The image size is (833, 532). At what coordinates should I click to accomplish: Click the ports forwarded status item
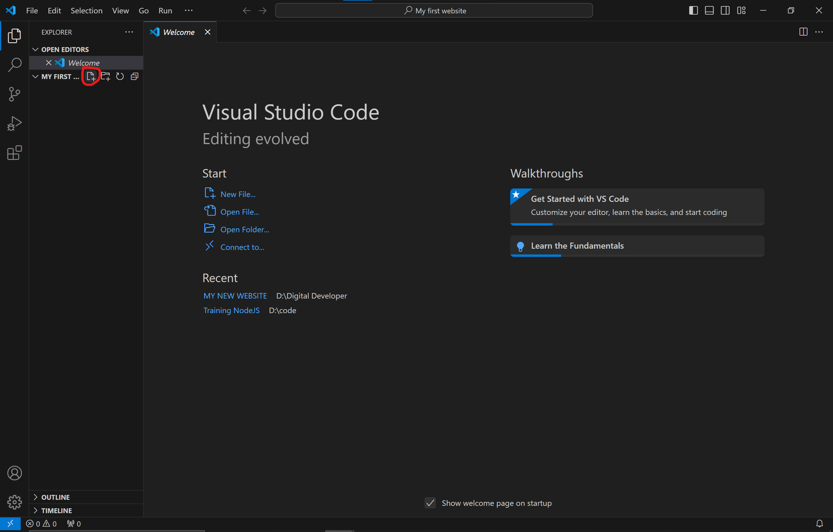click(74, 524)
